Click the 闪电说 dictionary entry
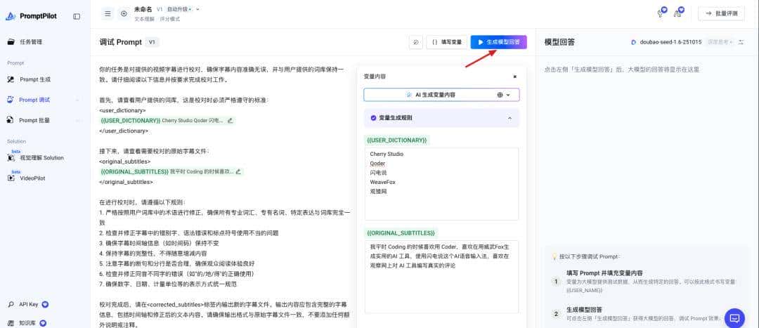 click(379, 173)
